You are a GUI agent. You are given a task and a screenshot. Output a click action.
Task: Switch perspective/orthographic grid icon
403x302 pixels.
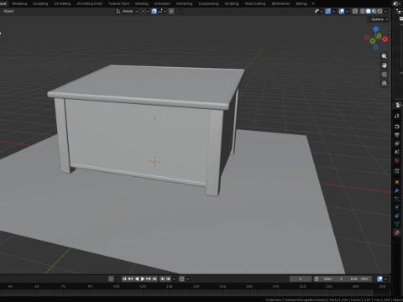pos(385,83)
